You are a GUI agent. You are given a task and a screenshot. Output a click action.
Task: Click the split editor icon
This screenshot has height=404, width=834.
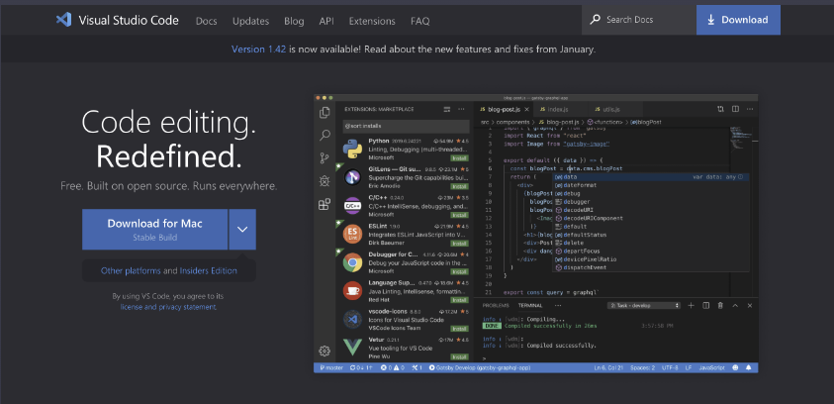(x=735, y=109)
